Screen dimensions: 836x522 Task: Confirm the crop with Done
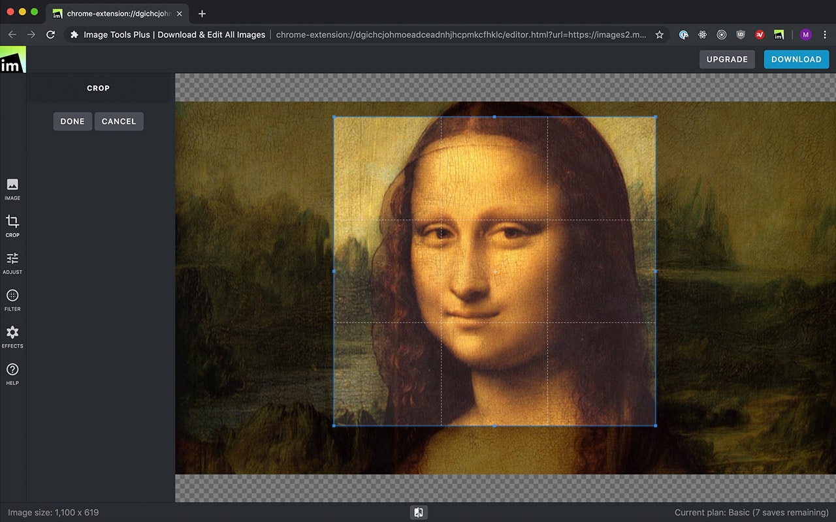(72, 121)
